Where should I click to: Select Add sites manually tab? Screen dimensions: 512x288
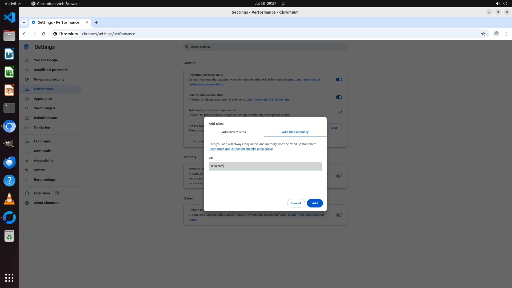coord(295,132)
